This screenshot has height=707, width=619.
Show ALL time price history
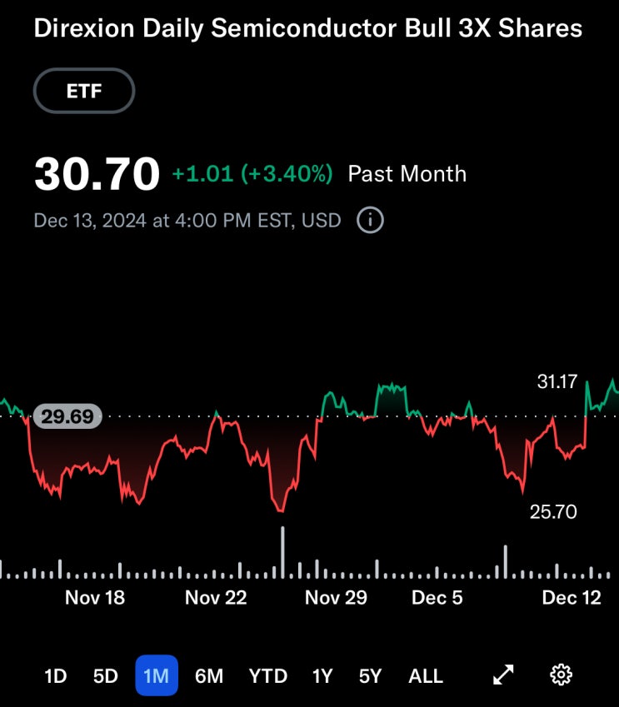(x=426, y=676)
